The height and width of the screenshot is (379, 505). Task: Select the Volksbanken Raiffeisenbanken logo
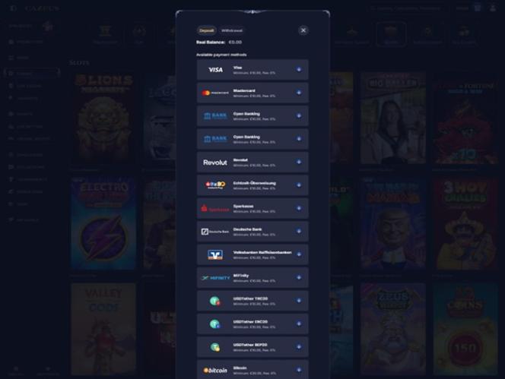pos(215,254)
